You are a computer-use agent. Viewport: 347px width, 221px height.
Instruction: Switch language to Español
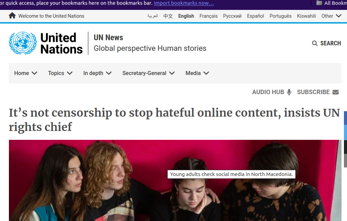[255, 16]
